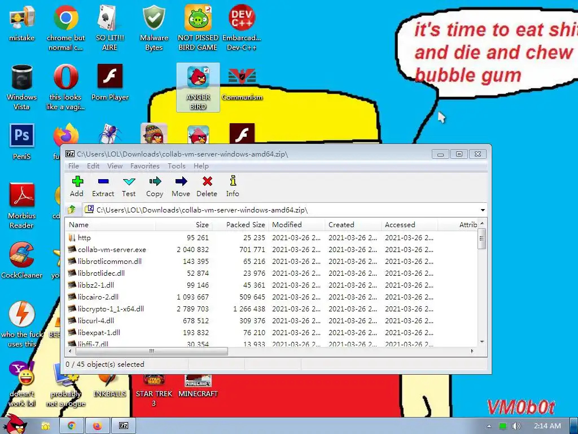Image resolution: width=578 pixels, height=434 pixels.
Task: Open archive Info from toolbar
Action: [233, 186]
